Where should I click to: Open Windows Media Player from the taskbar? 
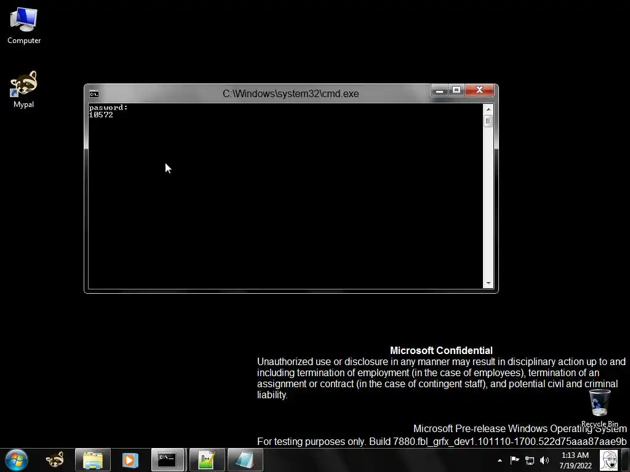tap(130, 460)
